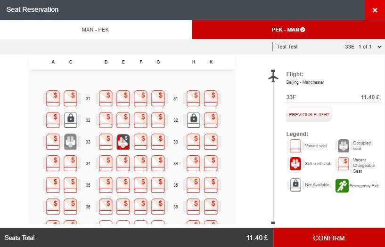This screenshot has height=247, width=385.
Task: Click the occupied seat 33C
Action: pos(70,142)
